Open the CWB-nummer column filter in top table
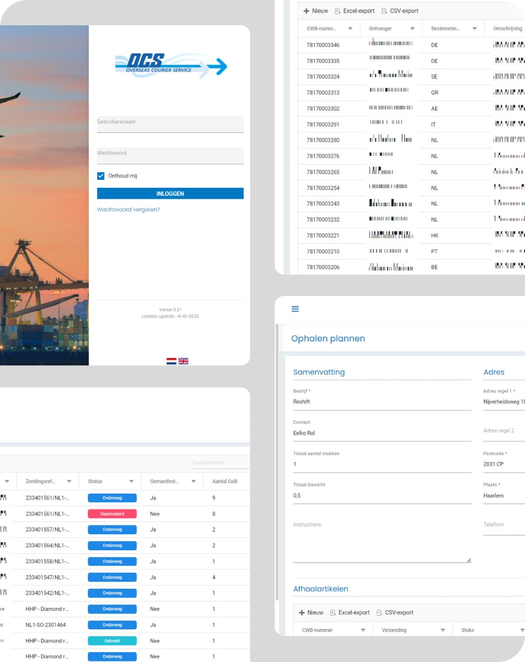525x662 pixels. pos(350,29)
